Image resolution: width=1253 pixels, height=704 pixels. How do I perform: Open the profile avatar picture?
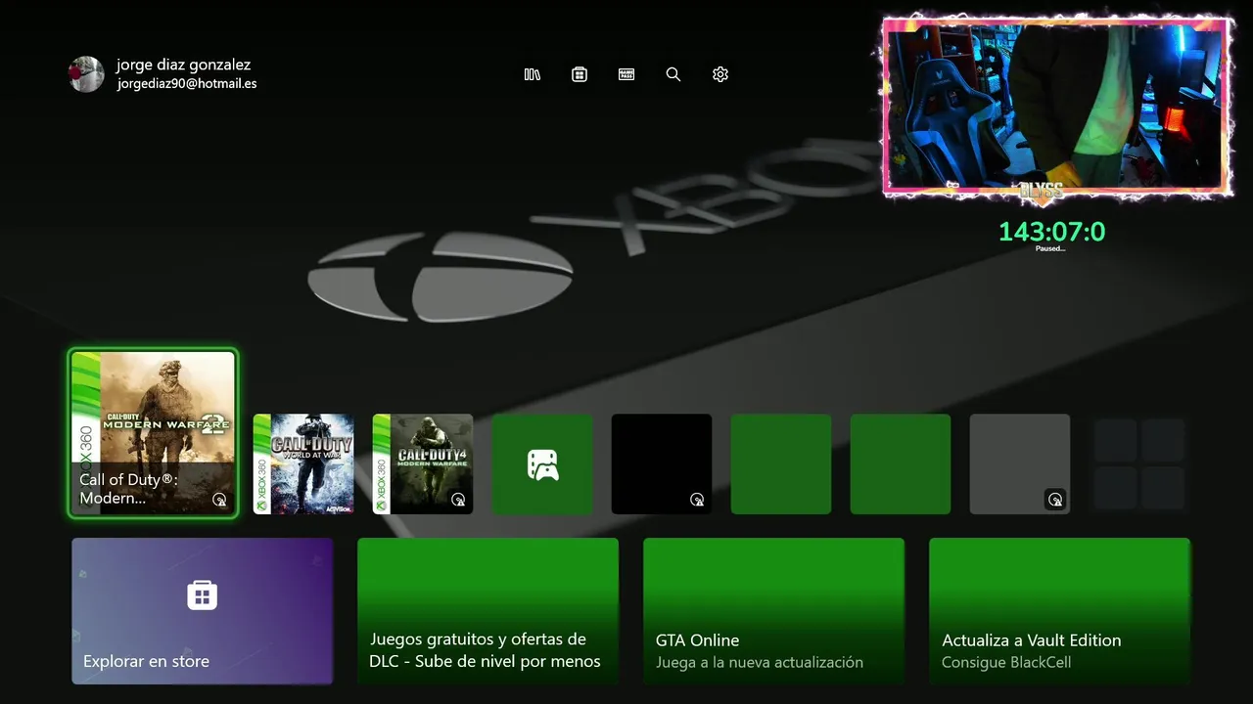(x=86, y=74)
